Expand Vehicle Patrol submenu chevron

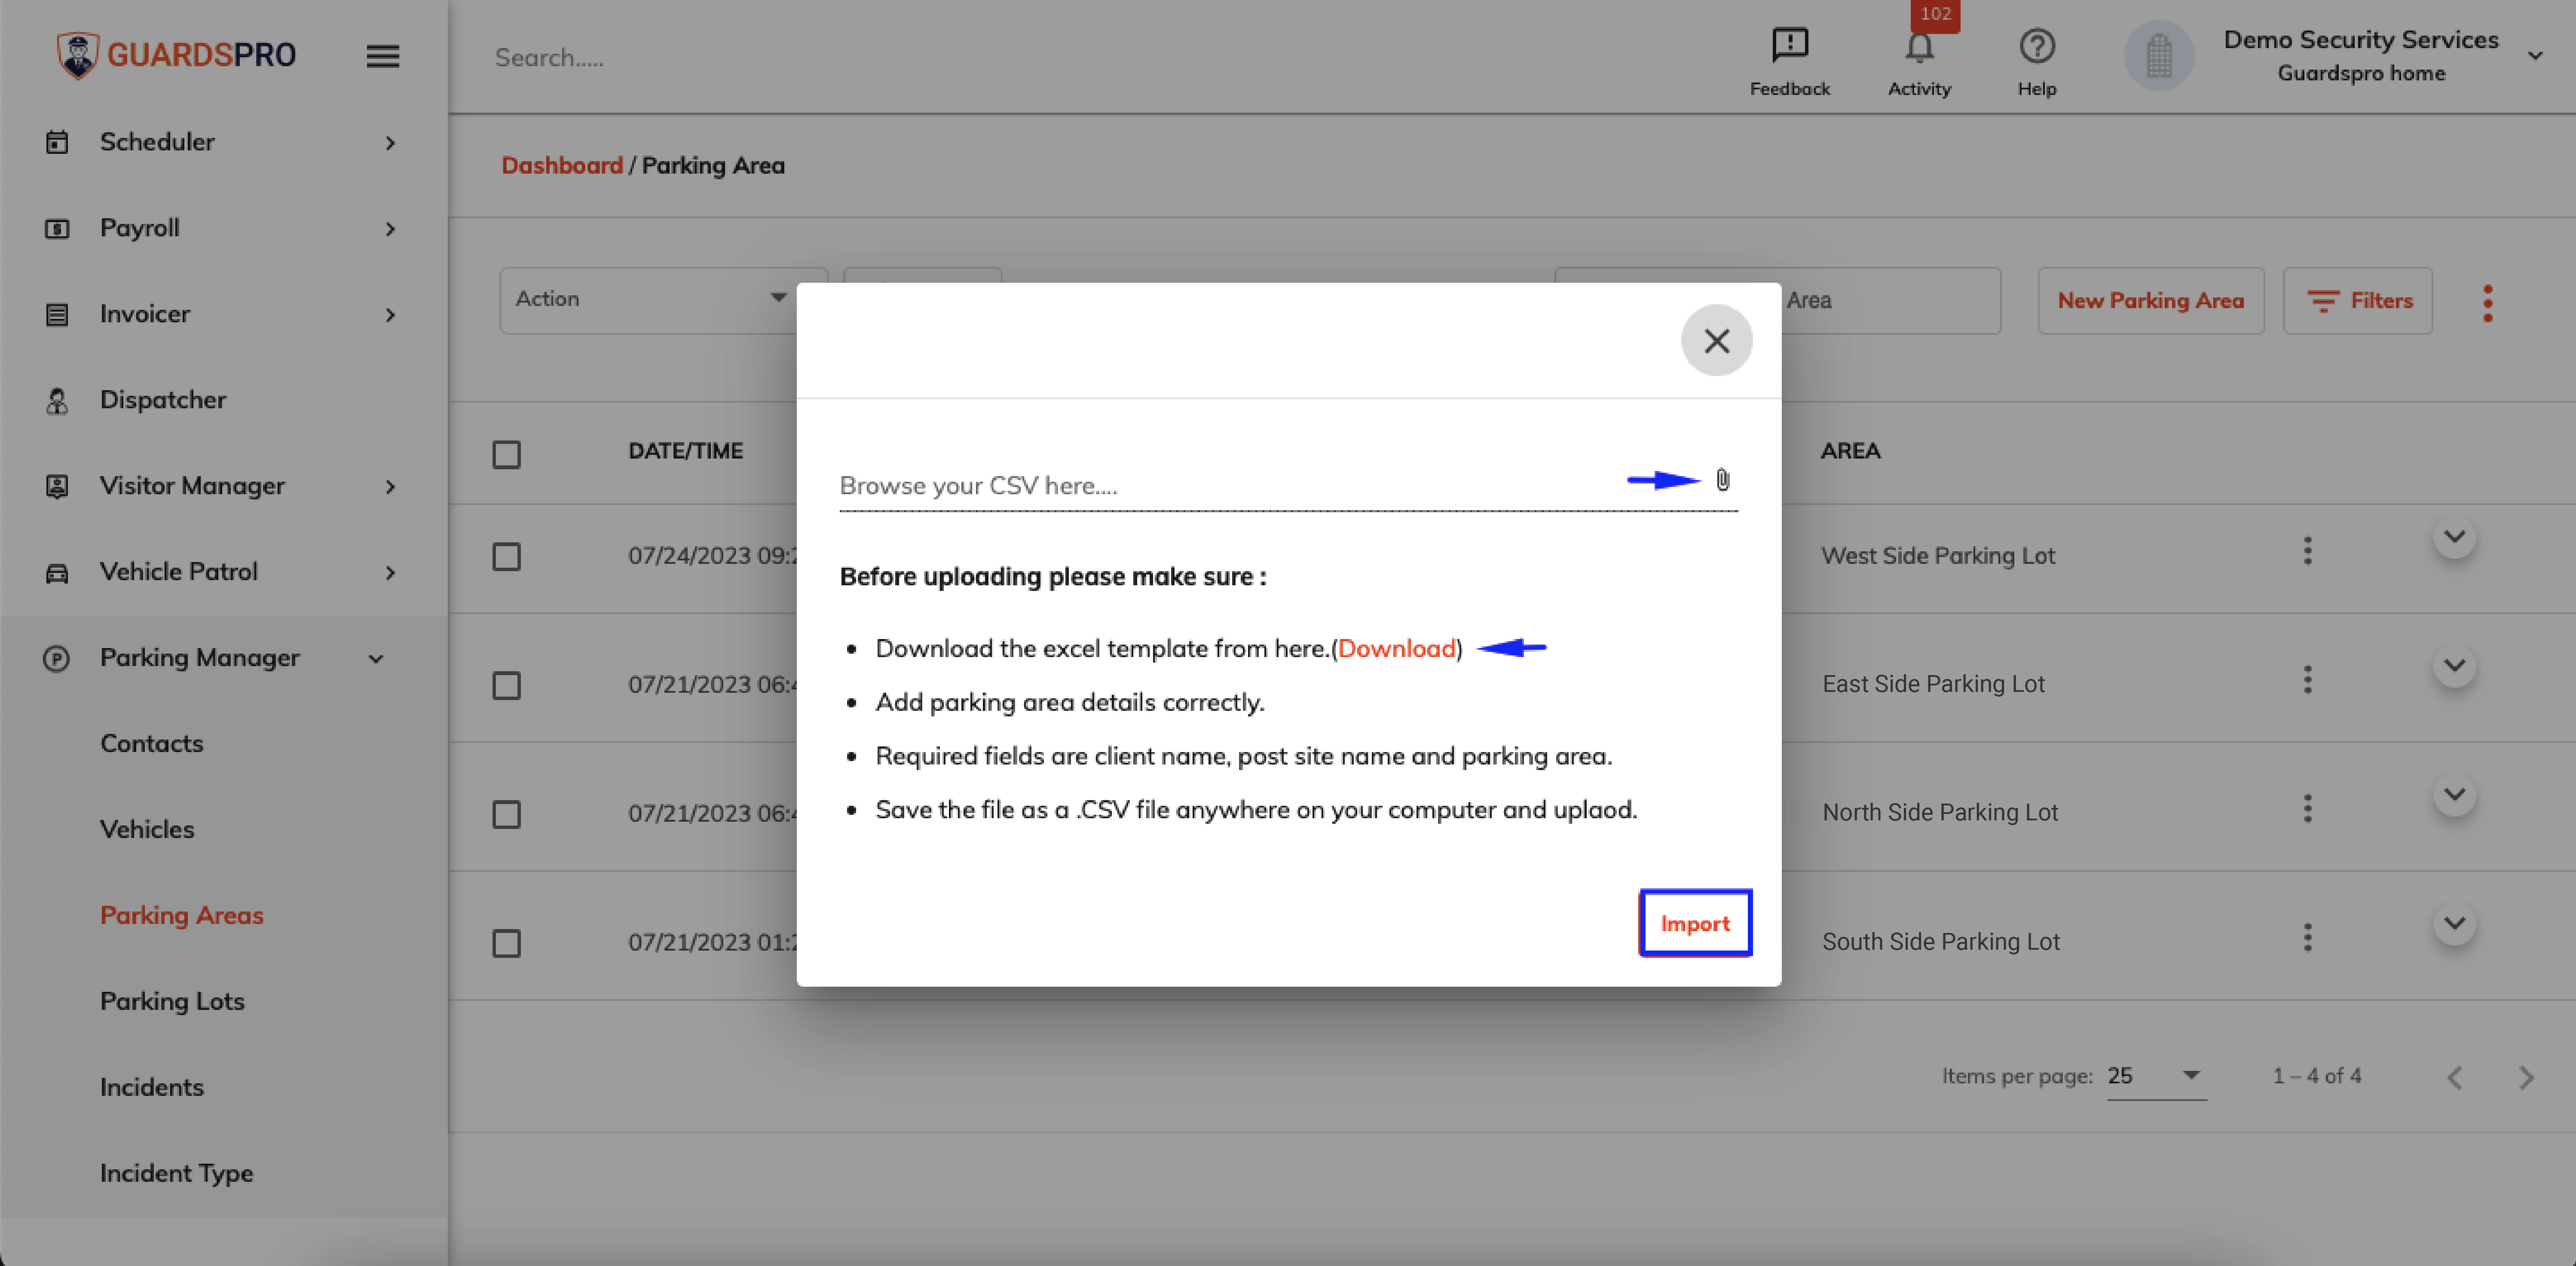click(390, 573)
